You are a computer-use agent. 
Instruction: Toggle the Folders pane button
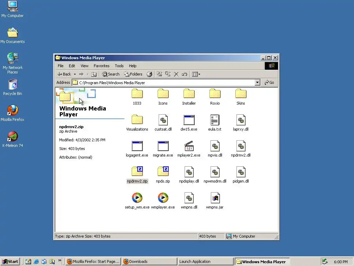coord(133,74)
